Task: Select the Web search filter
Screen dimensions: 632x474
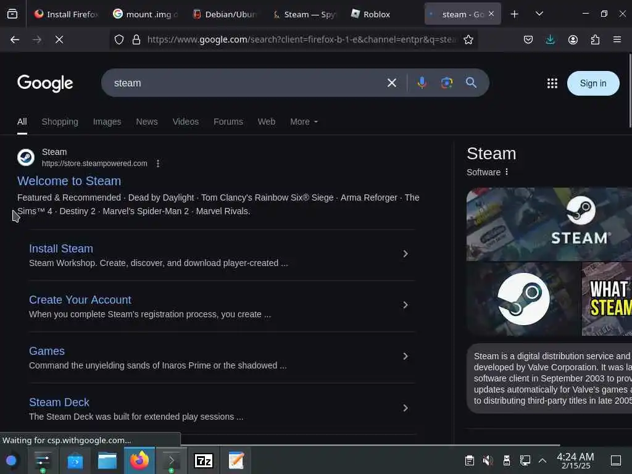Action: tap(267, 122)
